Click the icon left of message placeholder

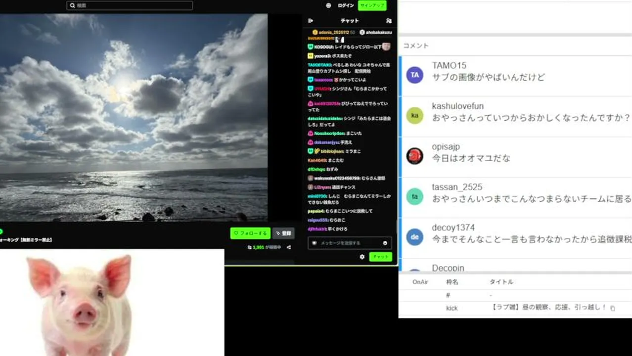pos(314,243)
